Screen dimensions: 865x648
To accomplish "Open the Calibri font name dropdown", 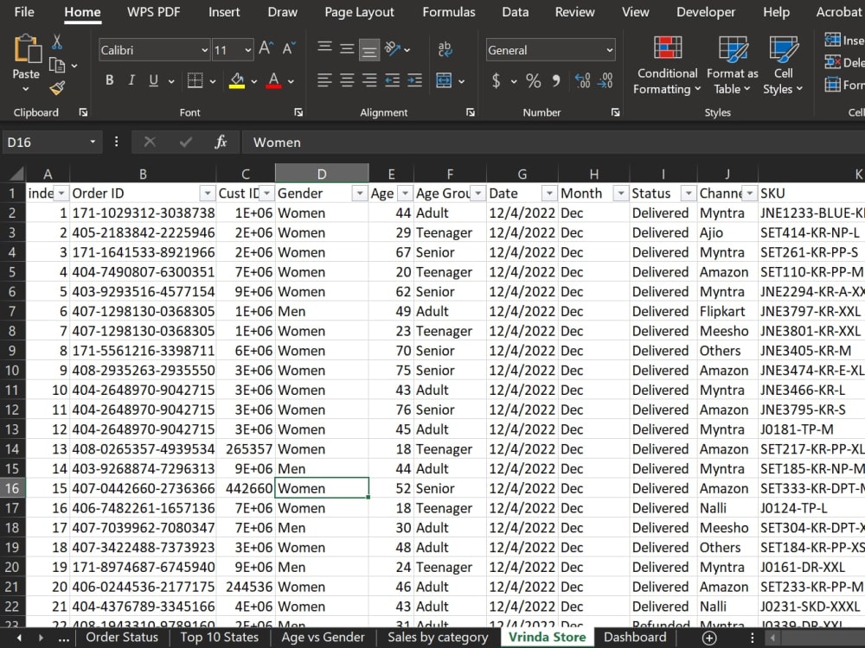I will click(204, 50).
